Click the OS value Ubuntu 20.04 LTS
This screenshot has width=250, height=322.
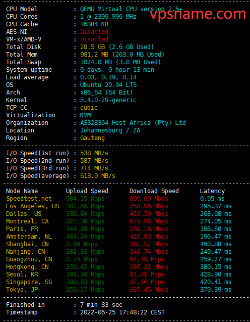[108, 85]
